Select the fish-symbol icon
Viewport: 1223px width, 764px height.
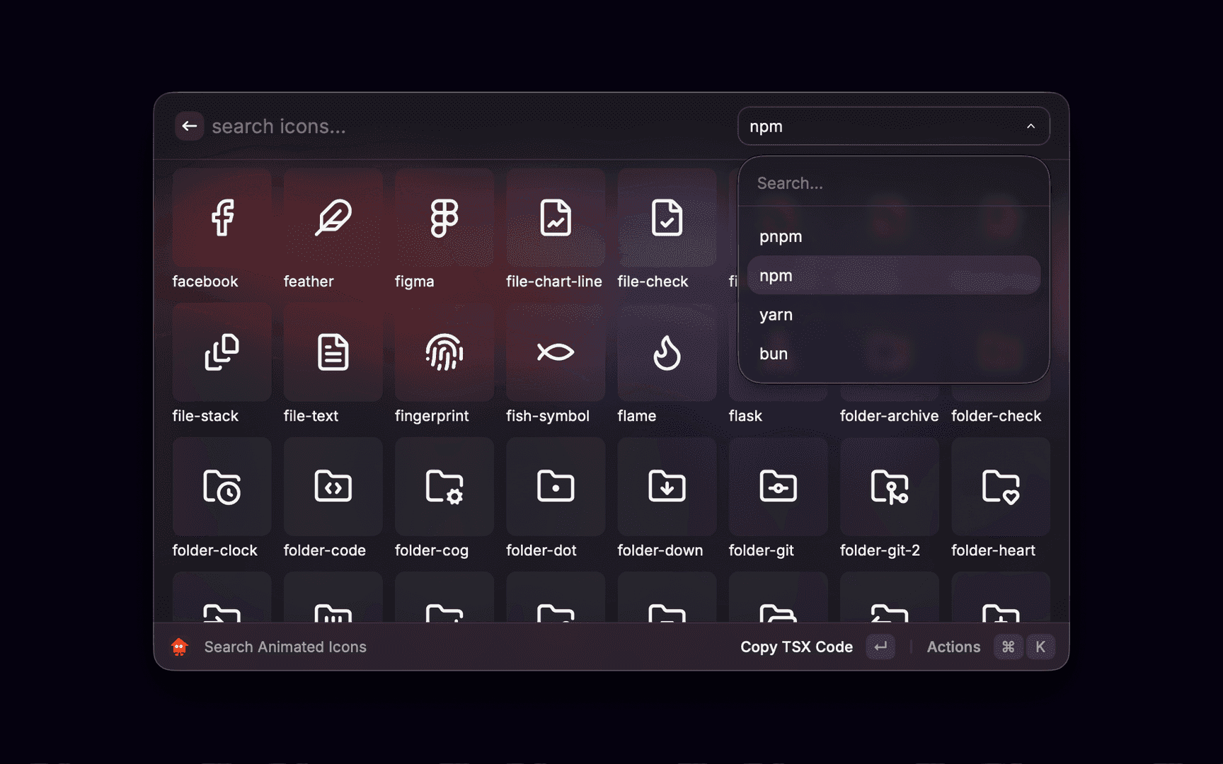[x=556, y=352]
